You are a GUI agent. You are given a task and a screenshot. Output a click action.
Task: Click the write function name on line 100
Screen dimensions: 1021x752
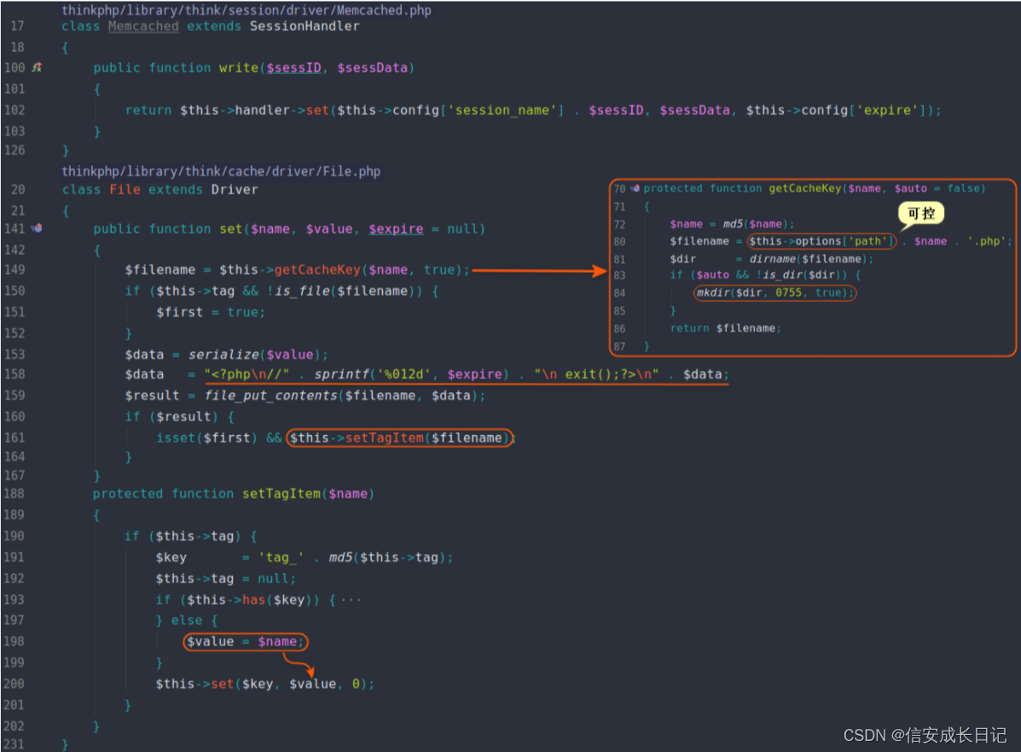(x=238, y=67)
